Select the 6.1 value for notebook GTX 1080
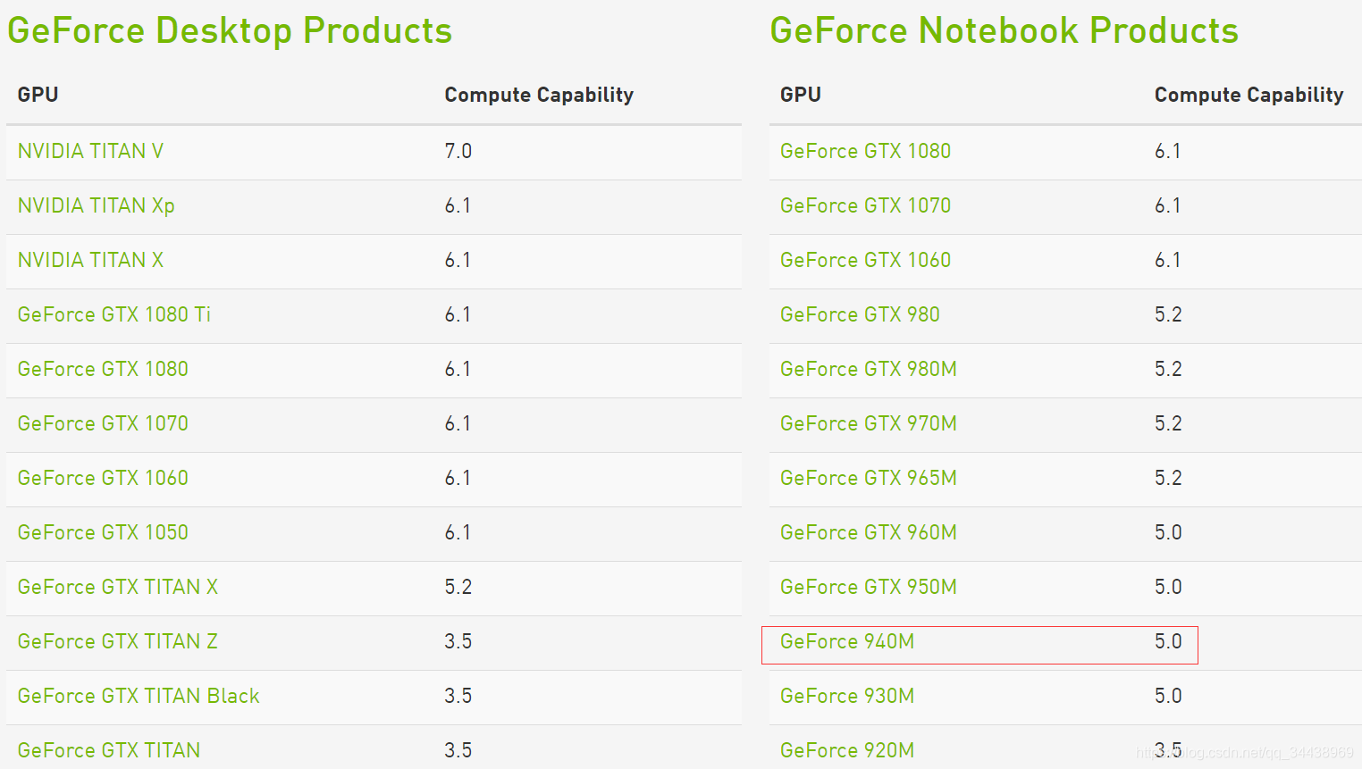Image resolution: width=1362 pixels, height=769 pixels. click(x=1167, y=151)
